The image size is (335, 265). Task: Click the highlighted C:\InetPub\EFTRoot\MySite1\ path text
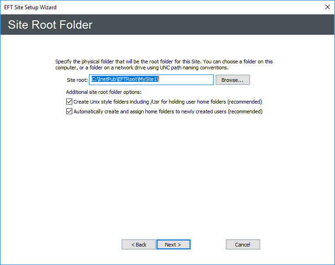(125, 80)
